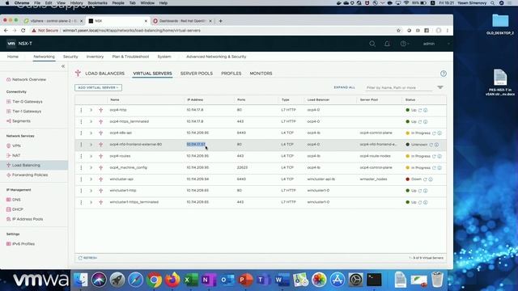
Task: Bookmark this page with the star icon
Action: [398, 31]
